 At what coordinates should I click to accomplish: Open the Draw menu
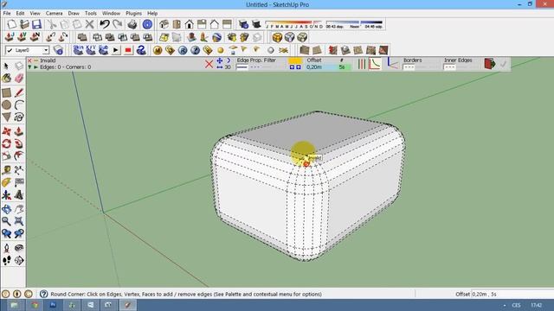point(74,13)
